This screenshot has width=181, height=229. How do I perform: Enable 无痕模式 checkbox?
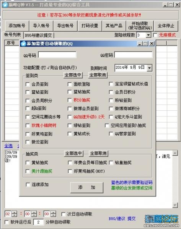pos(155,35)
